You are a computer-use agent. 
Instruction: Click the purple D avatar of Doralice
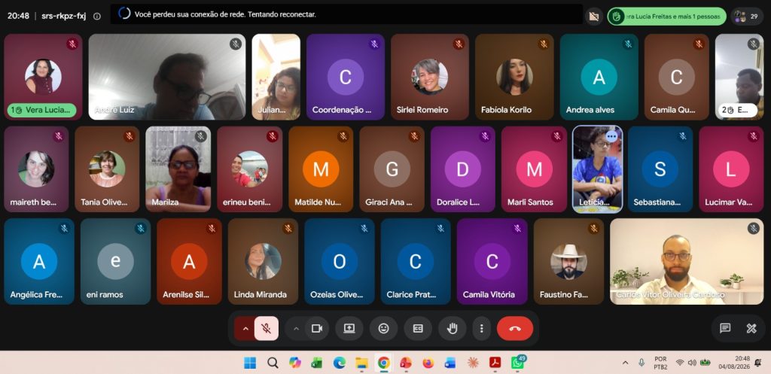click(463, 169)
